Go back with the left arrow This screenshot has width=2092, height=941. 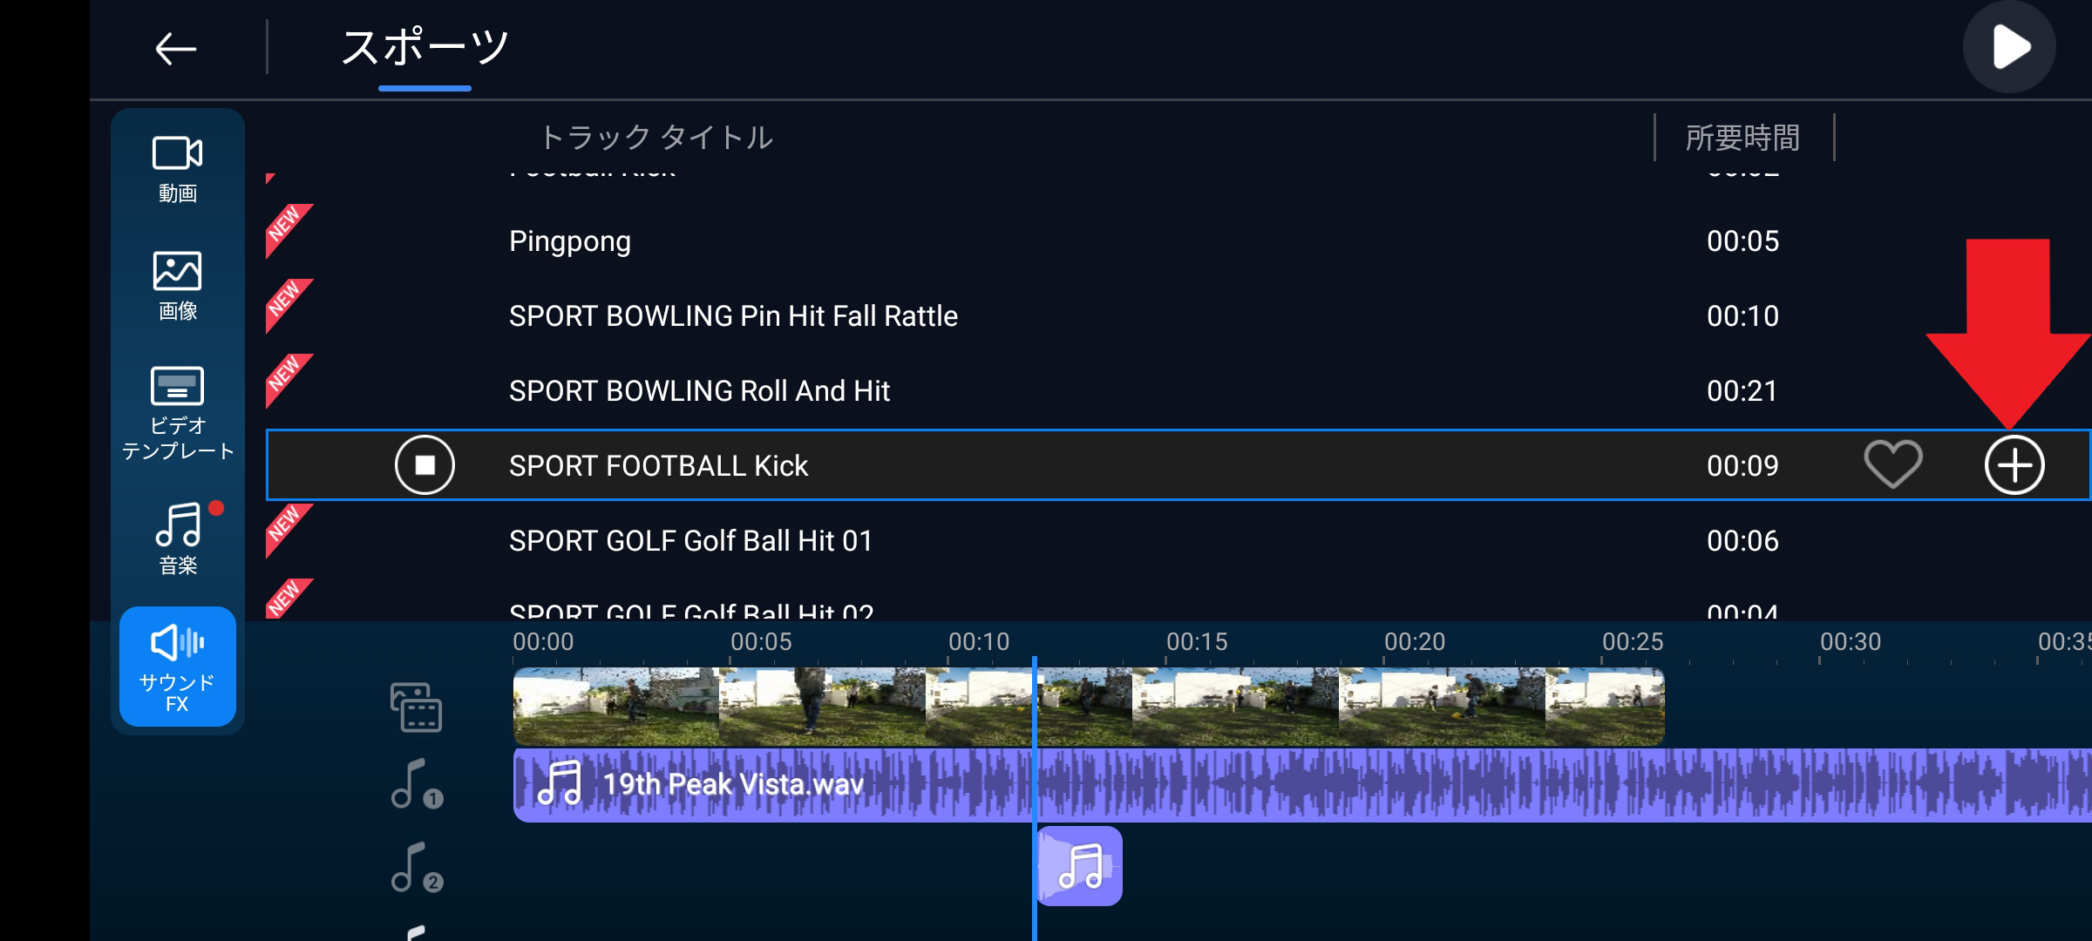tap(175, 49)
